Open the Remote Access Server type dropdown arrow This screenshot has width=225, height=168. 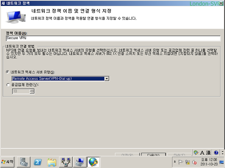tap(107, 79)
